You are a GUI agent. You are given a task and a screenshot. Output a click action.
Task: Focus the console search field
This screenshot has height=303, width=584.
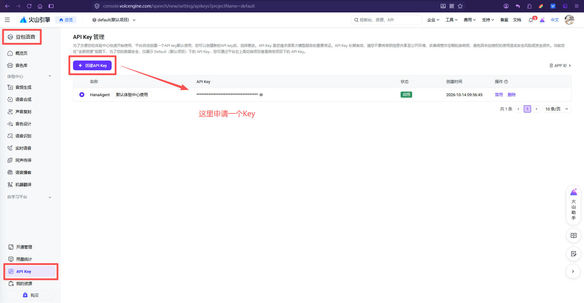coord(387,20)
